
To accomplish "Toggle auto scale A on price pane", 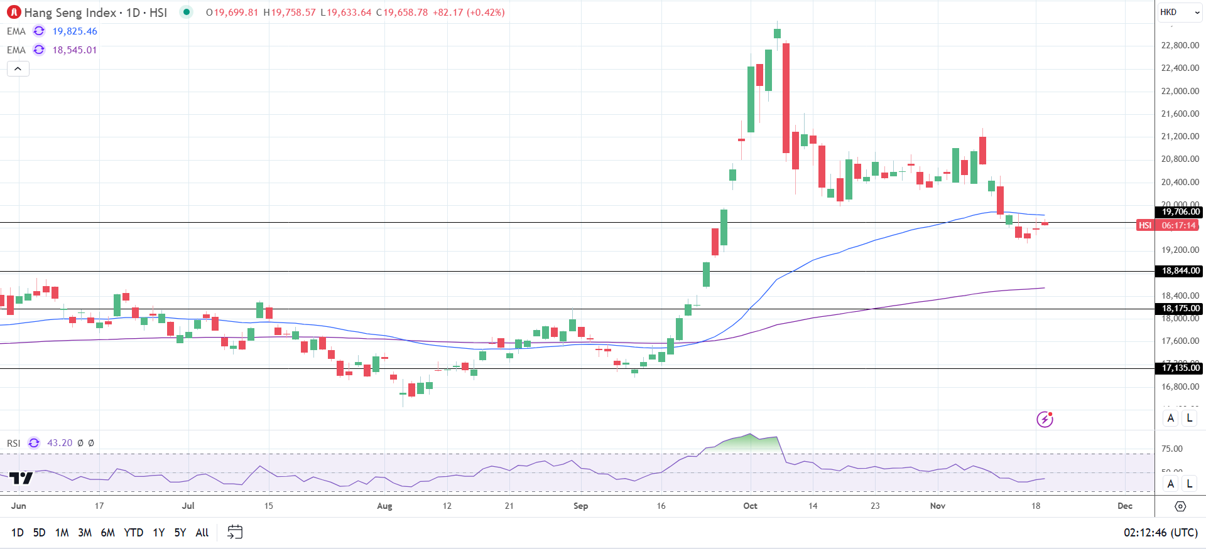I will point(1170,418).
